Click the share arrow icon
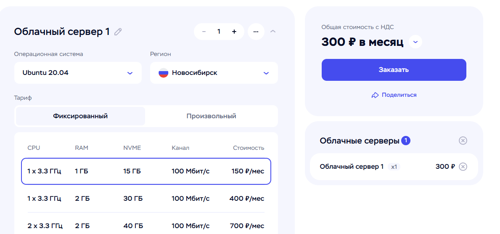 [x=375, y=95]
